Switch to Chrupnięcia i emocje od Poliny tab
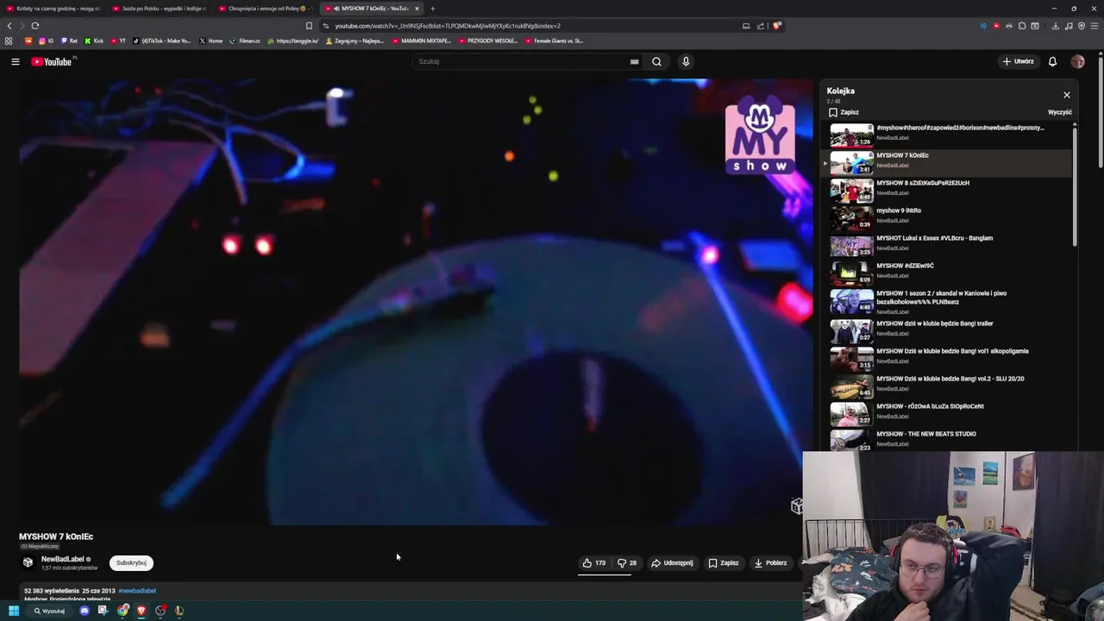This screenshot has width=1104, height=621. click(x=266, y=9)
